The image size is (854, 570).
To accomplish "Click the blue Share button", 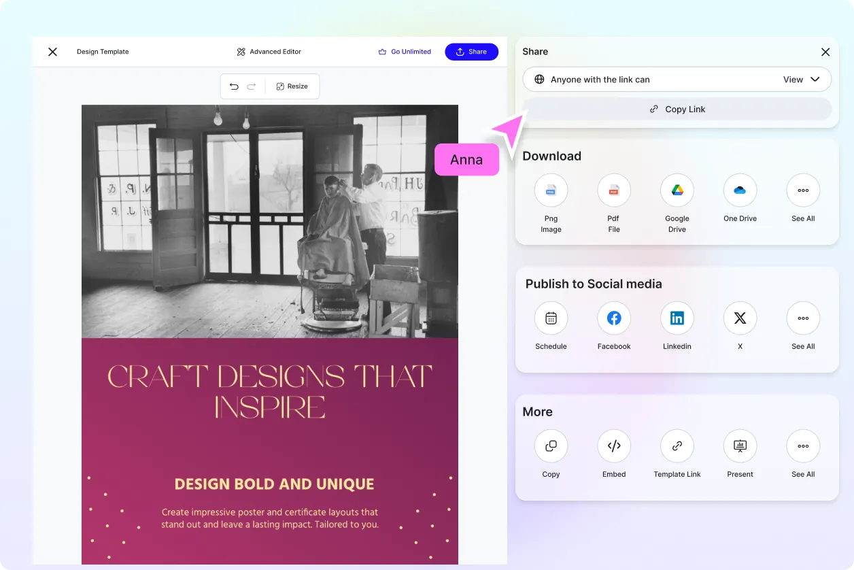I will [x=471, y=52].
